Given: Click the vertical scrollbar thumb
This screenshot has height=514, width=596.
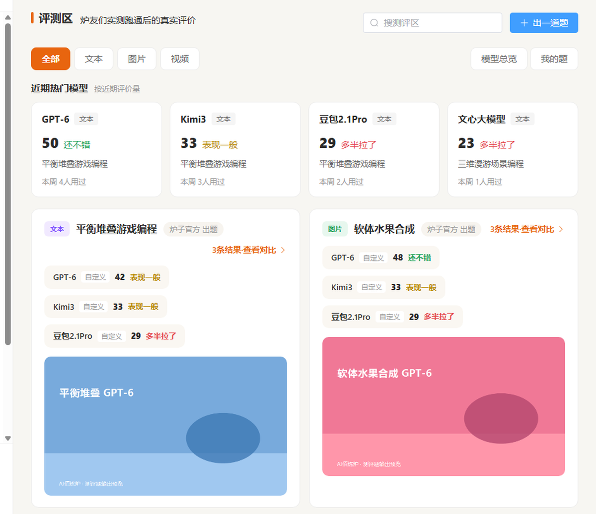Looking at the screenshot, I should 7,184.
